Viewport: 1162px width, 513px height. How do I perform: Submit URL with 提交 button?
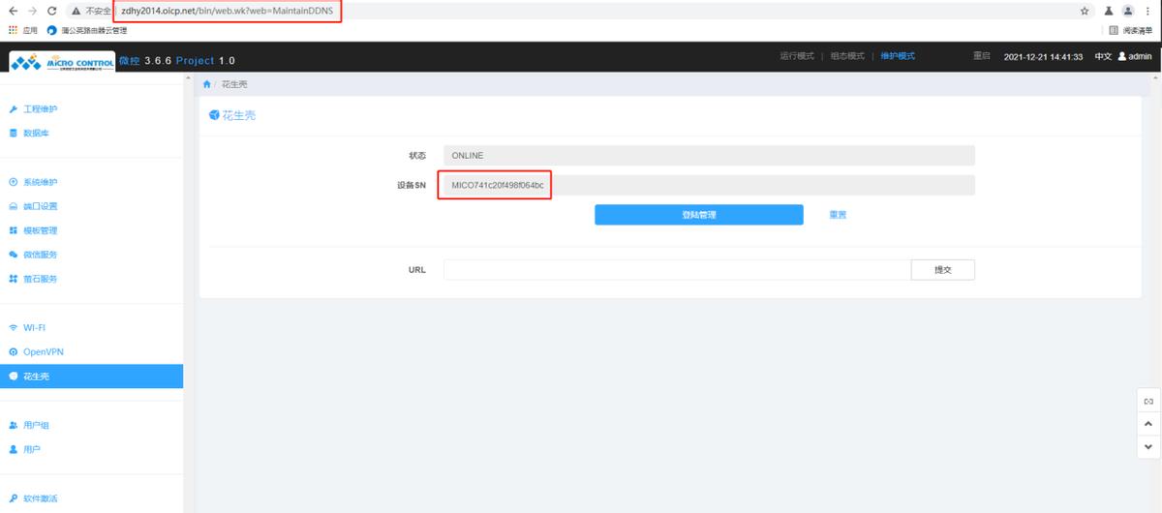click(x=943, y=270)
